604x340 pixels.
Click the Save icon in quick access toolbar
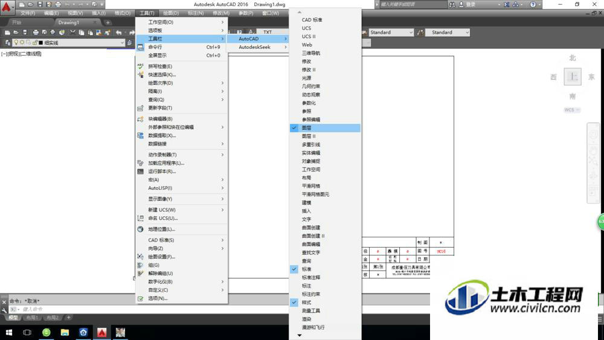click(40, 5)
